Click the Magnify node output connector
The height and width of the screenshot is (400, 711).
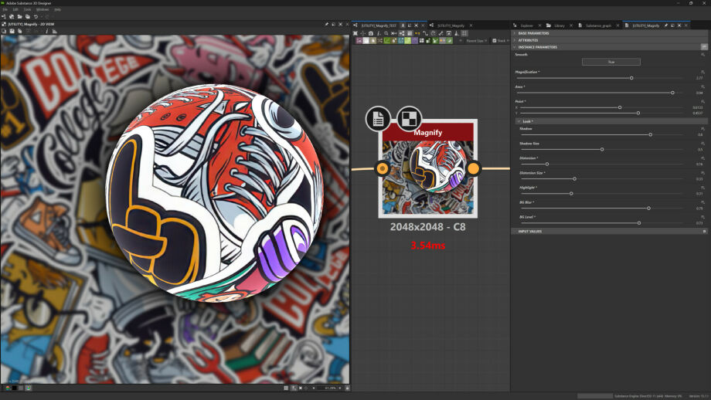coord(473,168)
